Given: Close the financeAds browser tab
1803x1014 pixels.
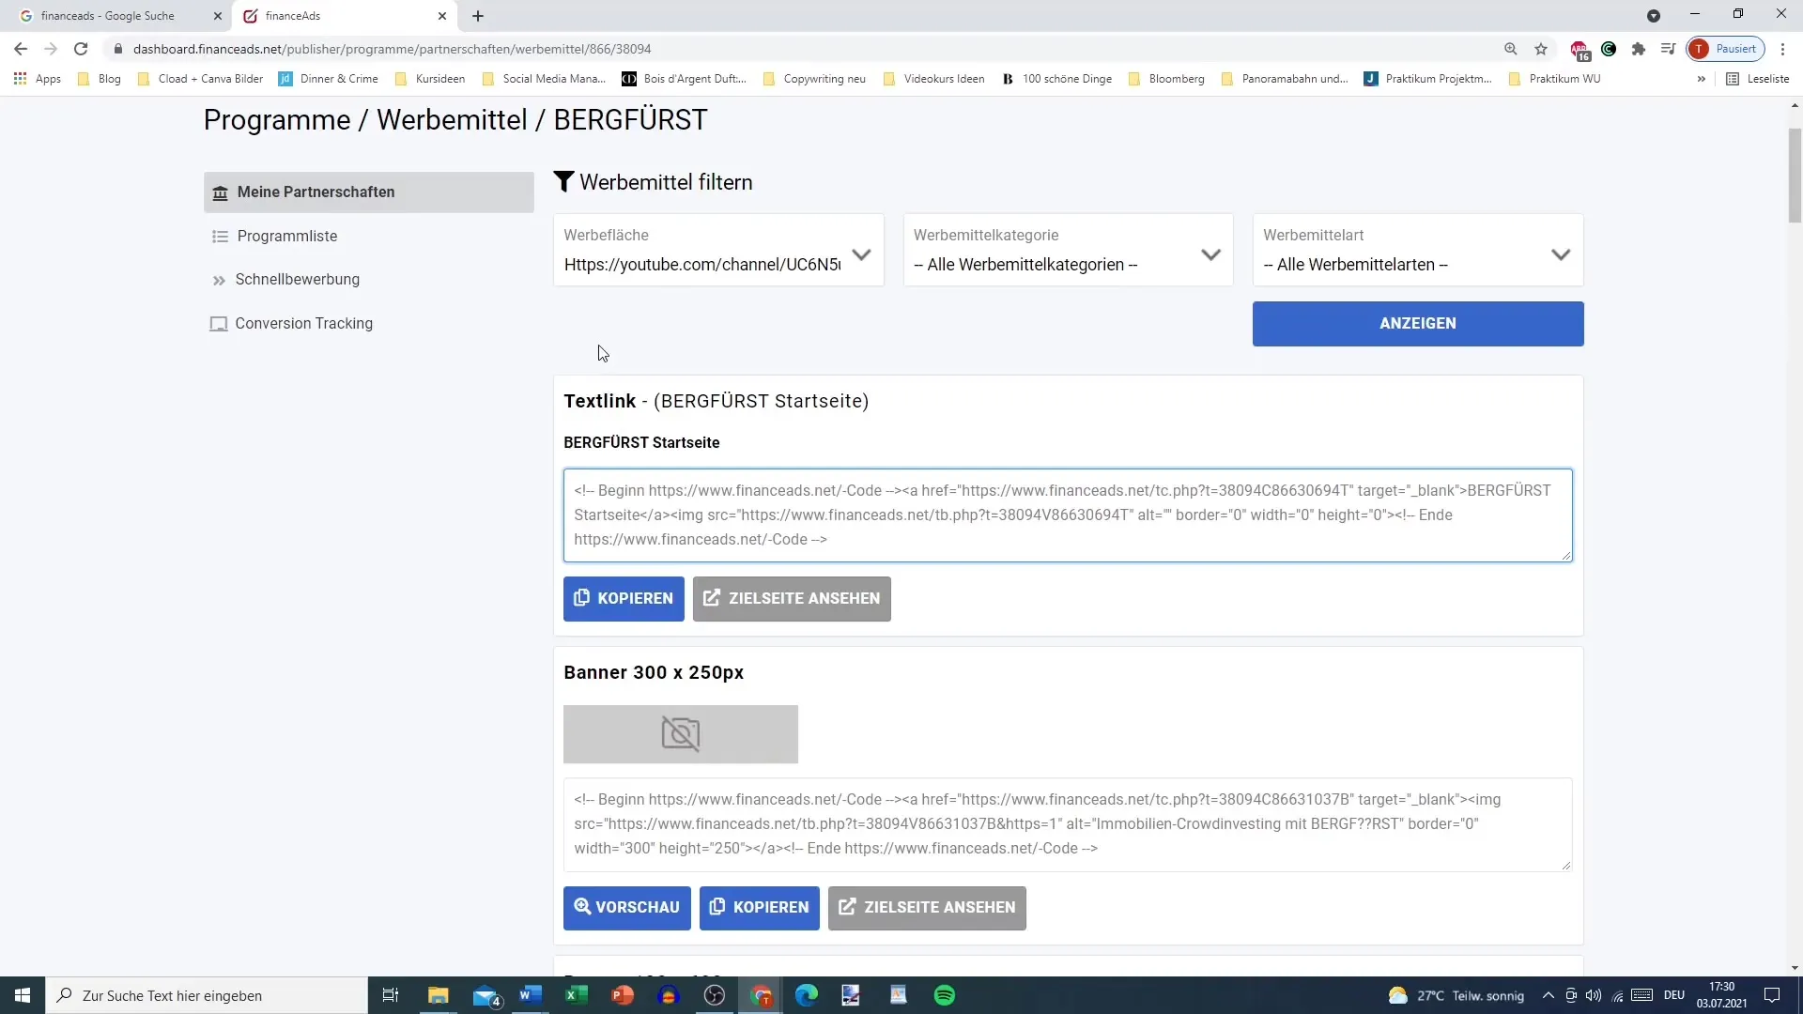Looking at the screenshot, I should click(x=442, y=16).
